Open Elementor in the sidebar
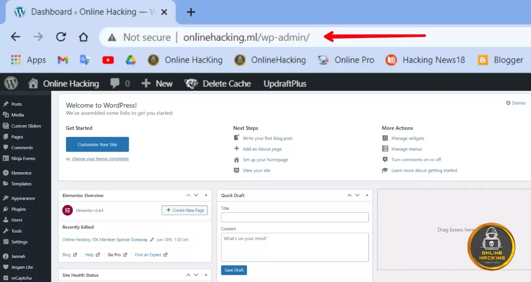This screenshot has width=531, height=282. tap(21, 173)
